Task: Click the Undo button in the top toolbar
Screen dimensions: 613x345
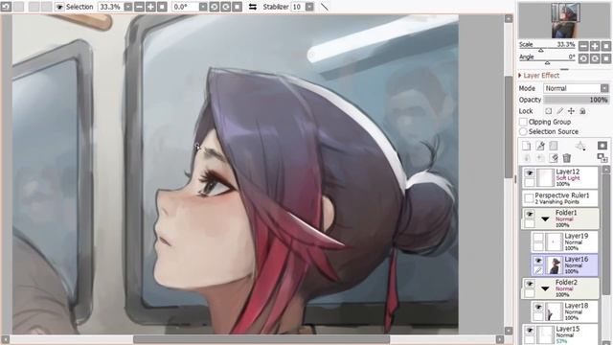Action: pyautogui.click(x=6, y=7)
